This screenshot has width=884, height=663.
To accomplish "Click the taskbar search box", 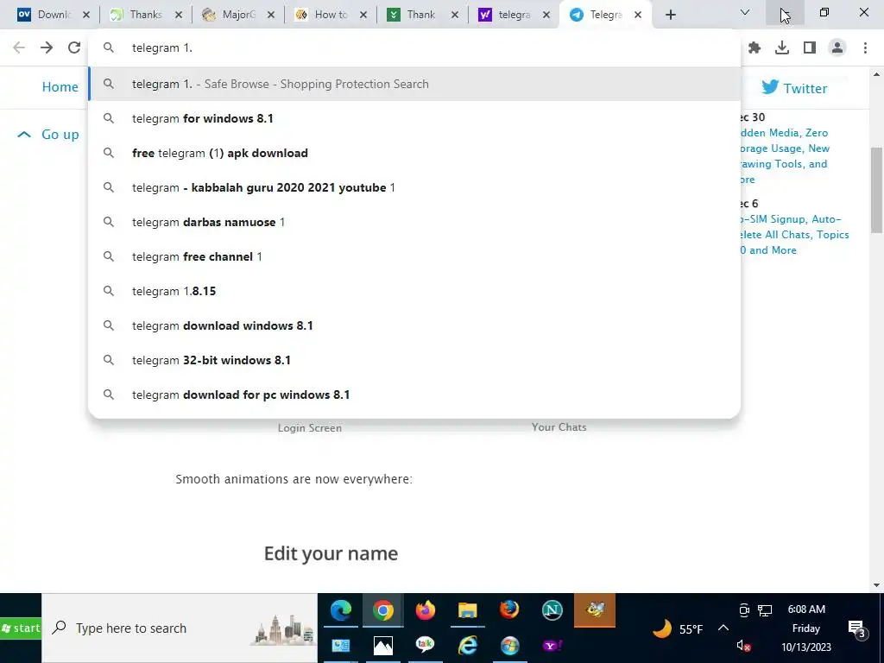I will (x=180, y=628).
